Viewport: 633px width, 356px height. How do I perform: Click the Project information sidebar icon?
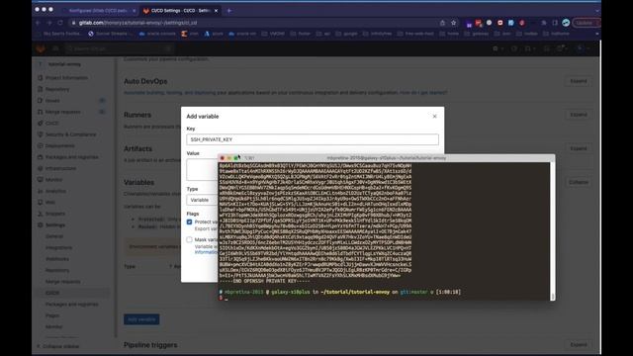[40, 77]
